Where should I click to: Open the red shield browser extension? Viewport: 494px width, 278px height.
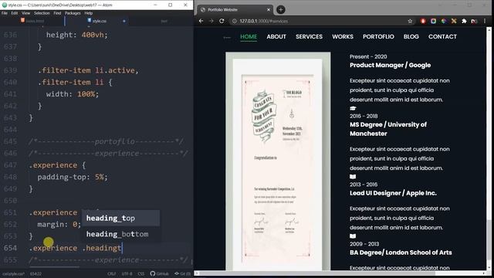tap(423, 21)
